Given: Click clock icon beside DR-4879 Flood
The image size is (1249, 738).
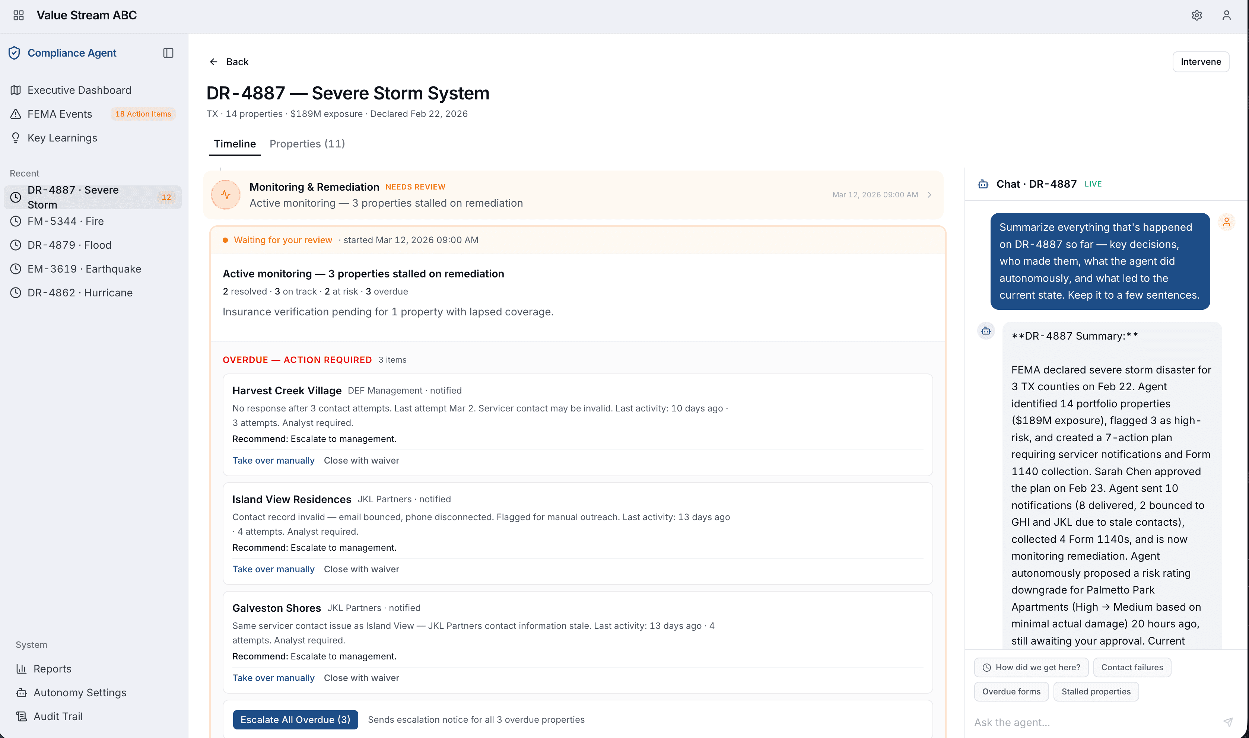Looking at the screenshot, I should pos(16,245).
